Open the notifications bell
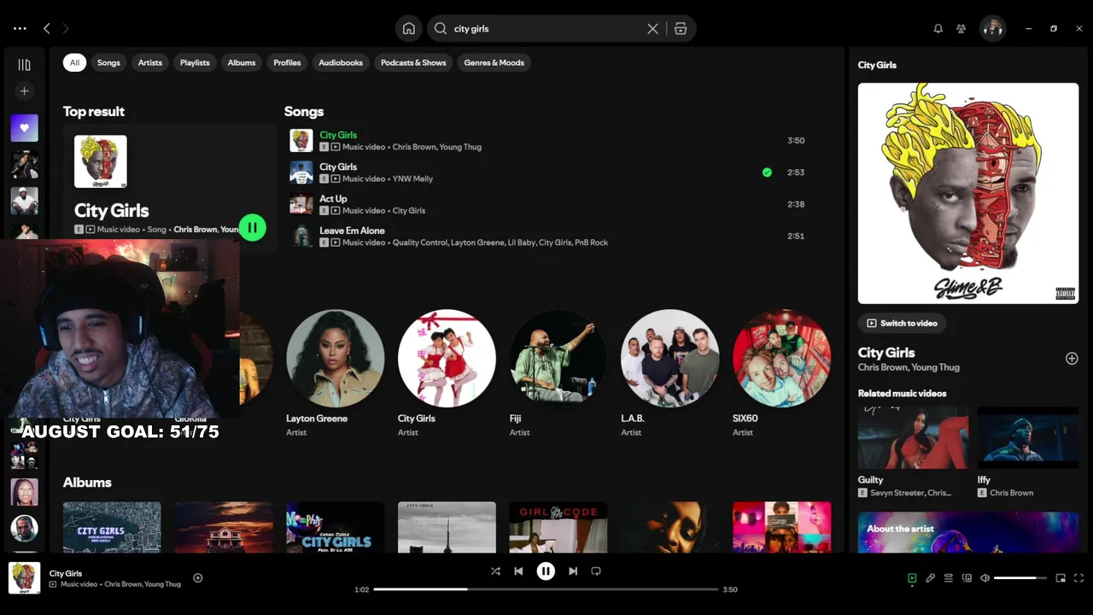 point(938,28)
